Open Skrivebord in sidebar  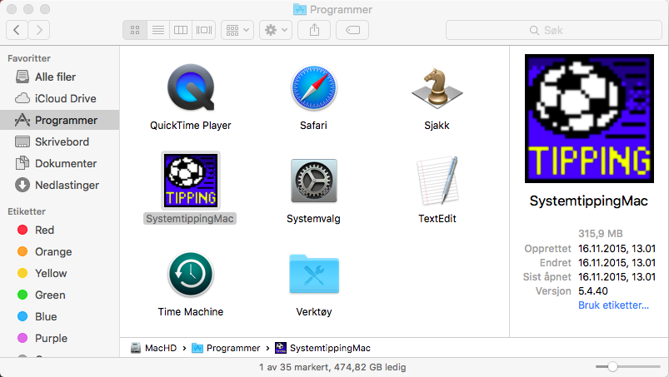pos(60,141)
